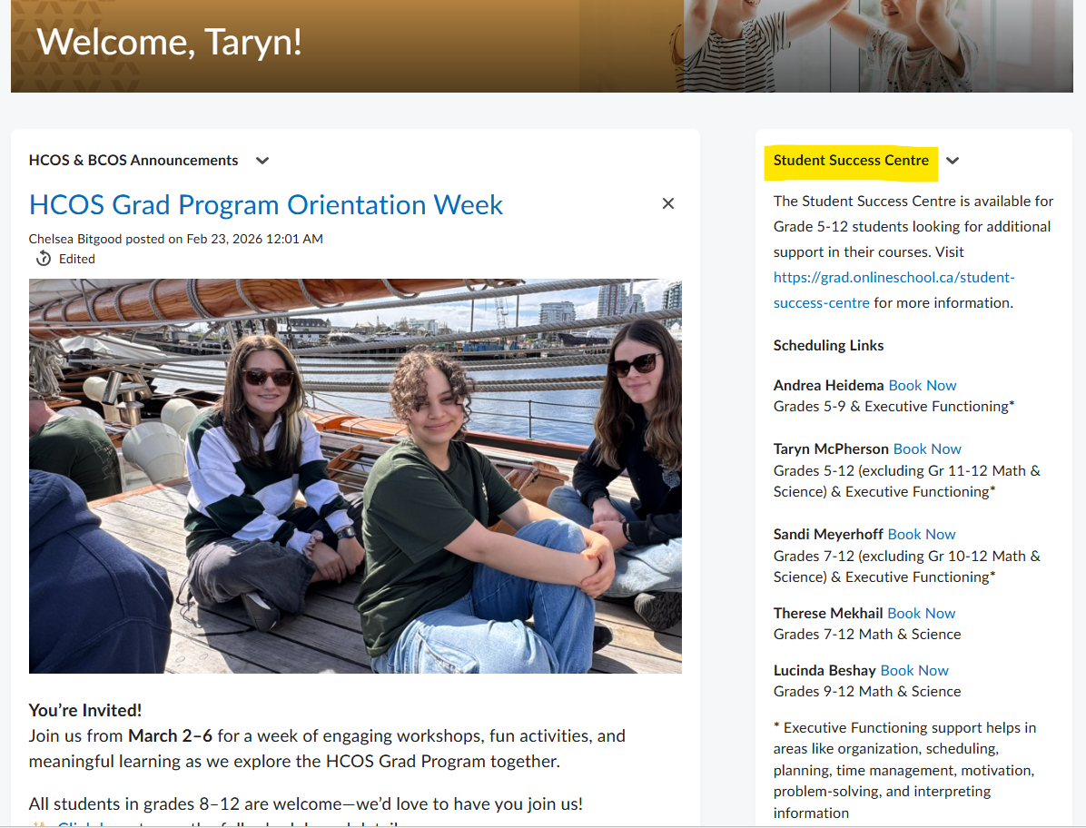Visit the grad.onlineschool.ca student-success-centre link

pos(893,278)
